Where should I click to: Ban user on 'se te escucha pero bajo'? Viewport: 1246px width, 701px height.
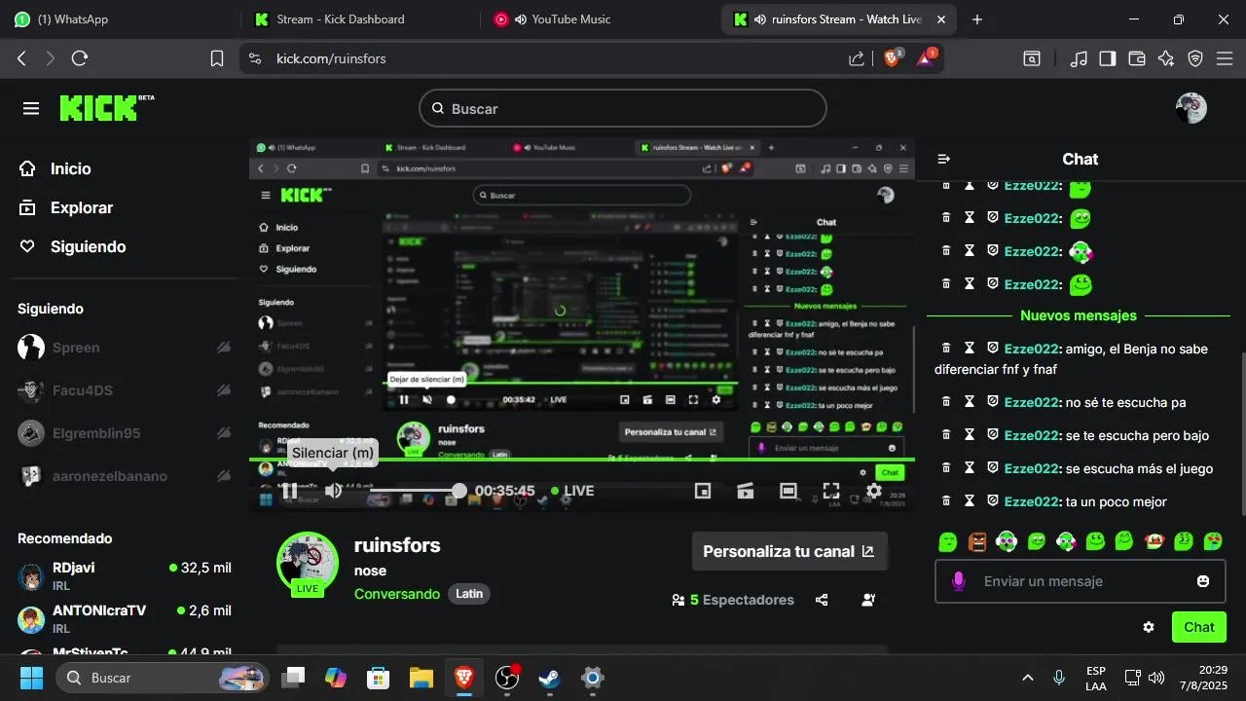pyautogui.click(x=992, y=435)
